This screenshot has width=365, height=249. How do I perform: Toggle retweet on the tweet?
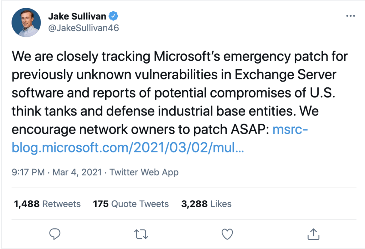tap(141, 234)
